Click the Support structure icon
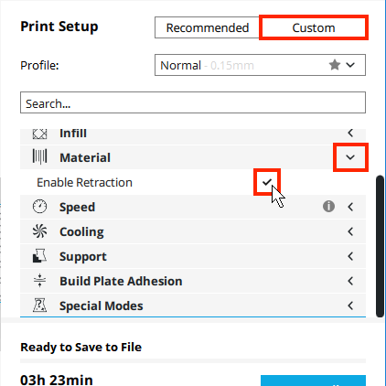386x386 pixels. coord(39,256)
